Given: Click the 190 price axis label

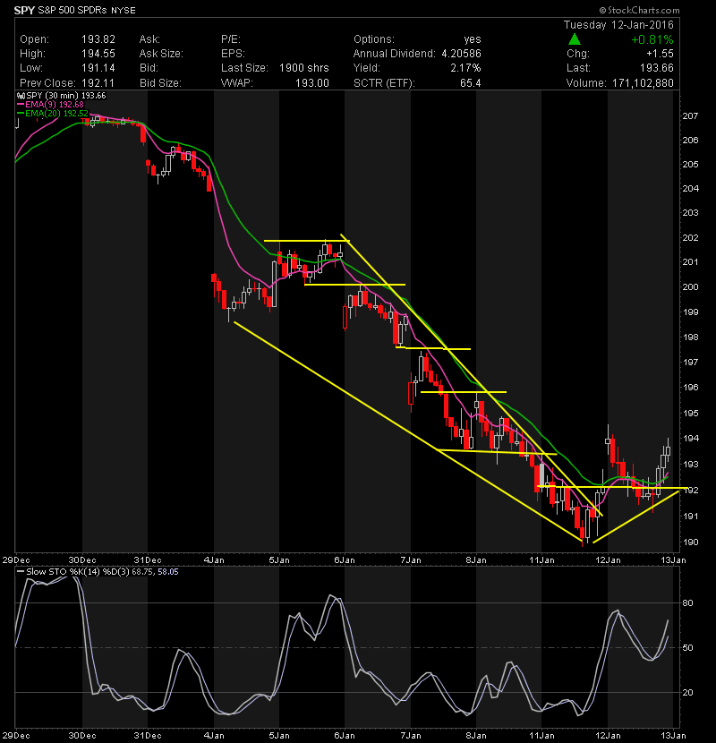Looking at the screenshot, I should (690, 542).
